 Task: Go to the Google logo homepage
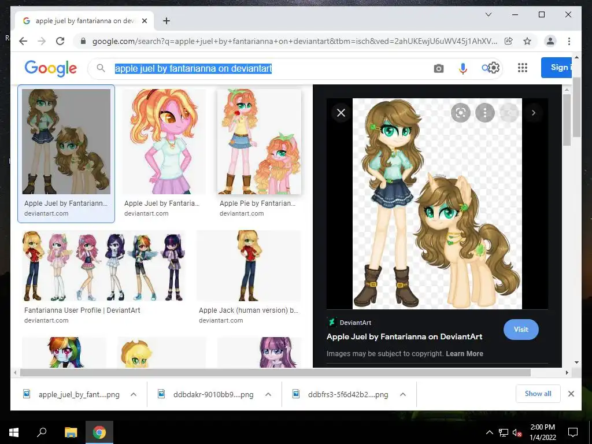pyautogui.click(x=51, y=68)
